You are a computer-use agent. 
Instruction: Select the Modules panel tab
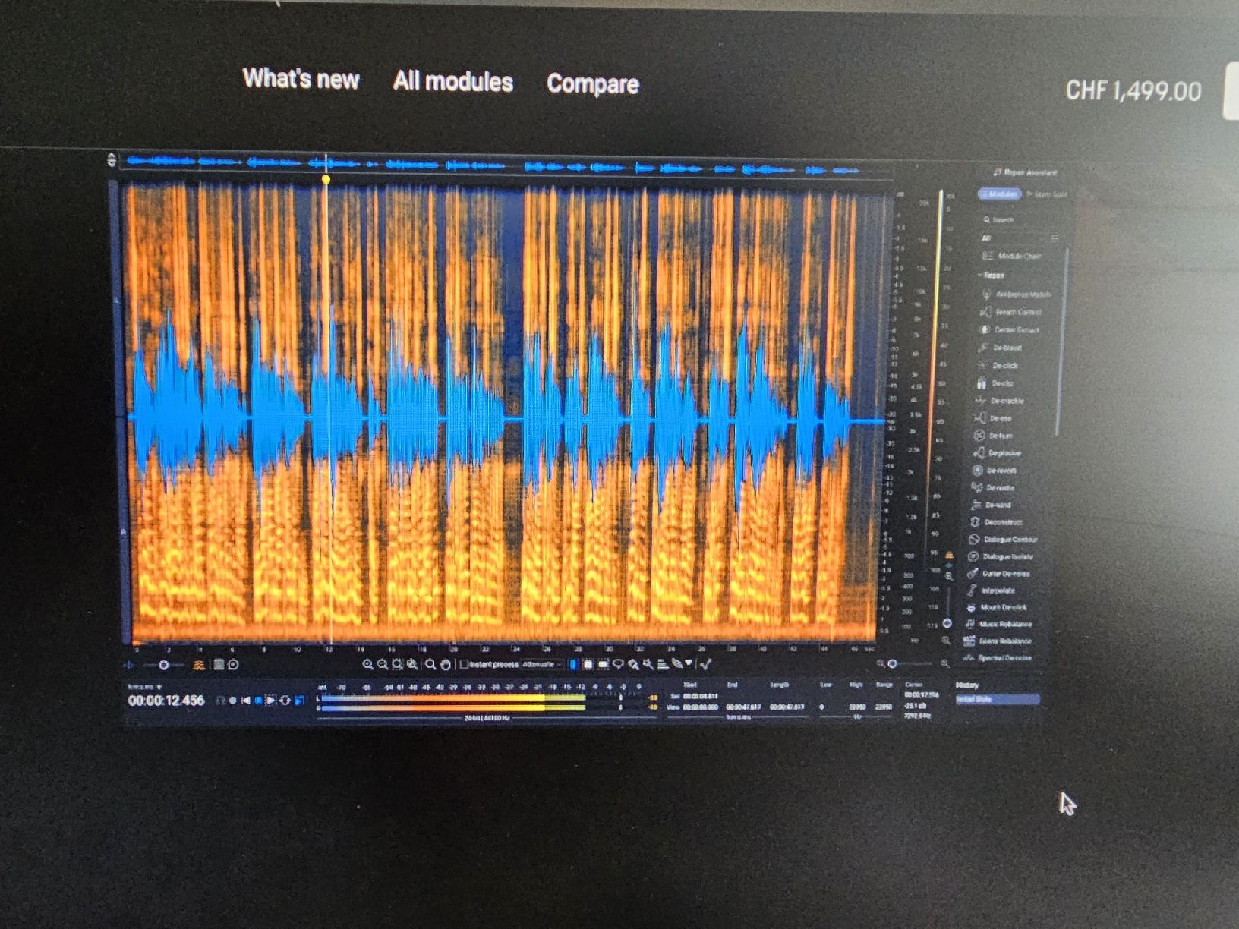(1000, 194)
